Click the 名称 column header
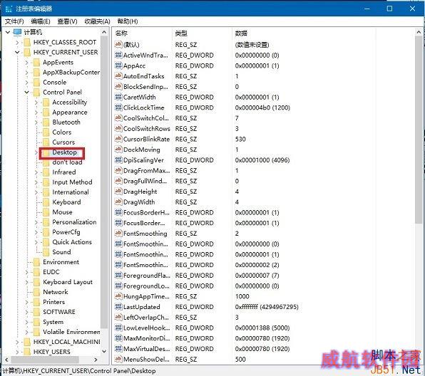Screen dimensions: 425x376 tap(121, 33)
